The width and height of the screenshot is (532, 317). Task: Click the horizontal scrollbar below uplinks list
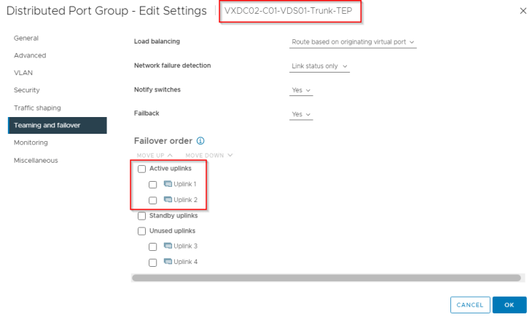[x=326, y=278]
